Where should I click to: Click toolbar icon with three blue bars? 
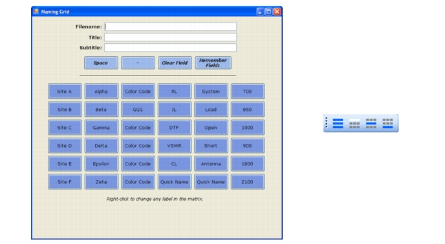(338, 123)
